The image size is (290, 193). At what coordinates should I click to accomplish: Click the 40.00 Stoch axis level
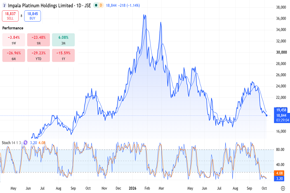click(x=280, y=165)
